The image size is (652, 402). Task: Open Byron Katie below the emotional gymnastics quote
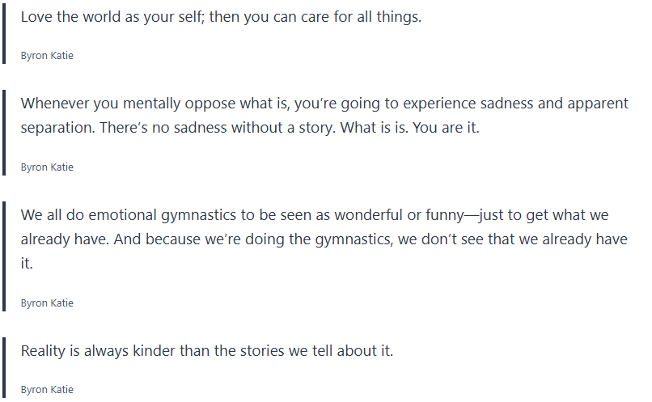pyautogui.click(x=47, y=303)
